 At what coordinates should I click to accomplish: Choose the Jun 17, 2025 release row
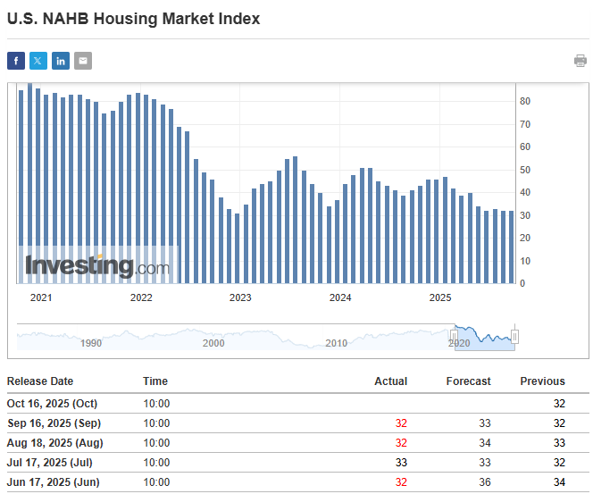coord(52,482)
